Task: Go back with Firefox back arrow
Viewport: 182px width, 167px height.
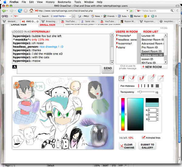Action: click(x=4, y=11)
